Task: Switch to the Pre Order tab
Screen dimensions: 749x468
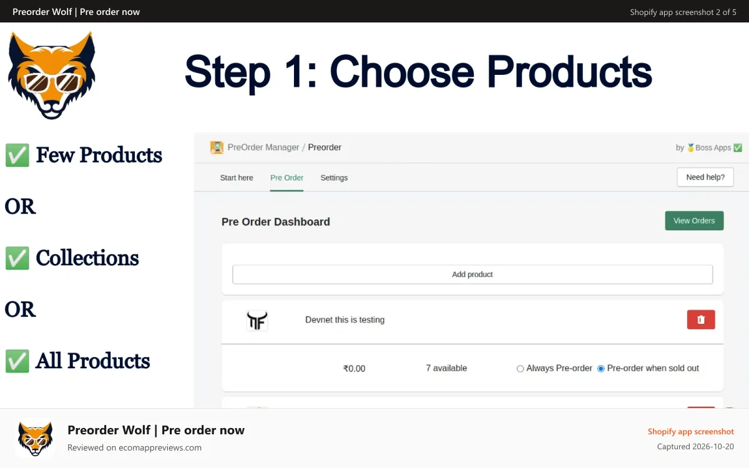Action: pyautogui.click(x=286, y=178)
